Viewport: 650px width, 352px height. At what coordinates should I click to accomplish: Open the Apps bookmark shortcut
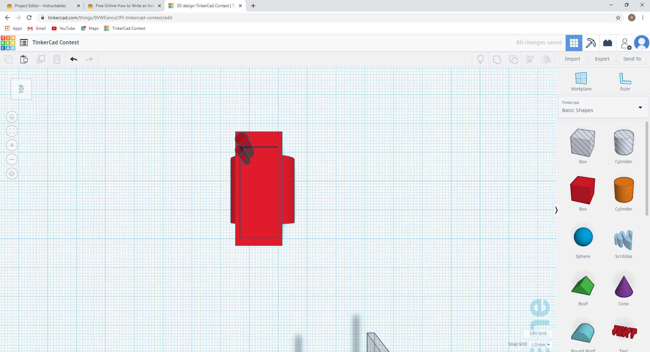(x=14, y=28)
